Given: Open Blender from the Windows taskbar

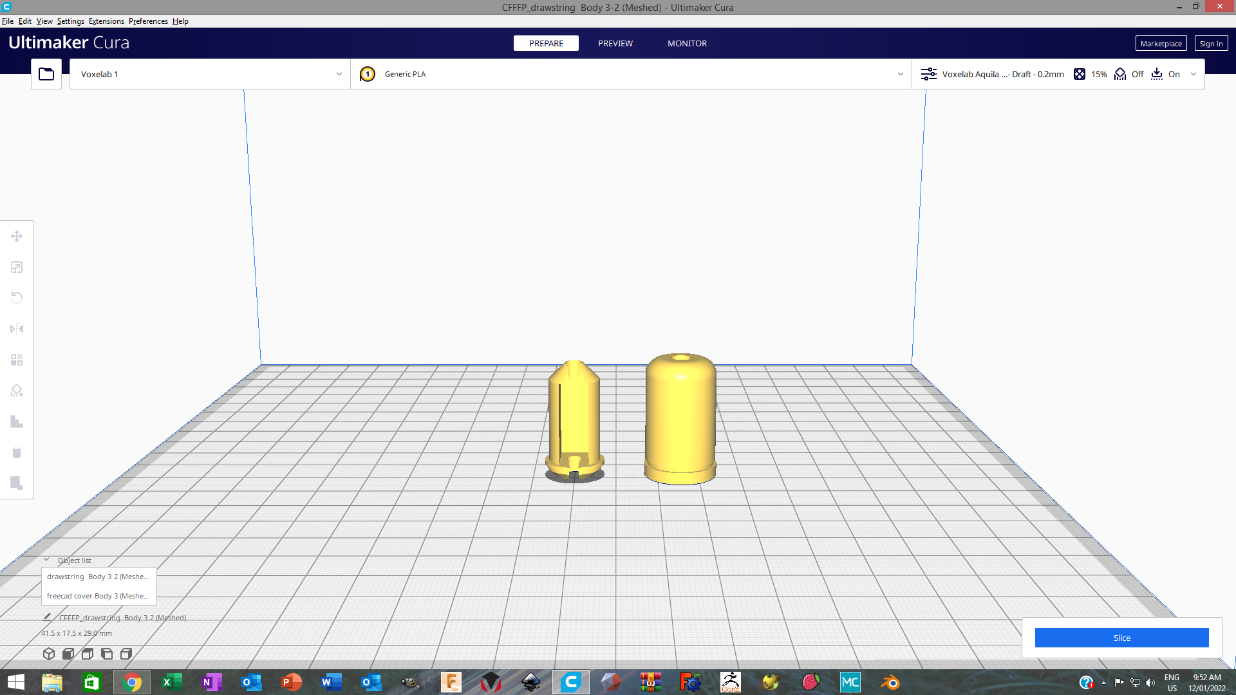Looking at the screenshot, I should click(890, 682).
